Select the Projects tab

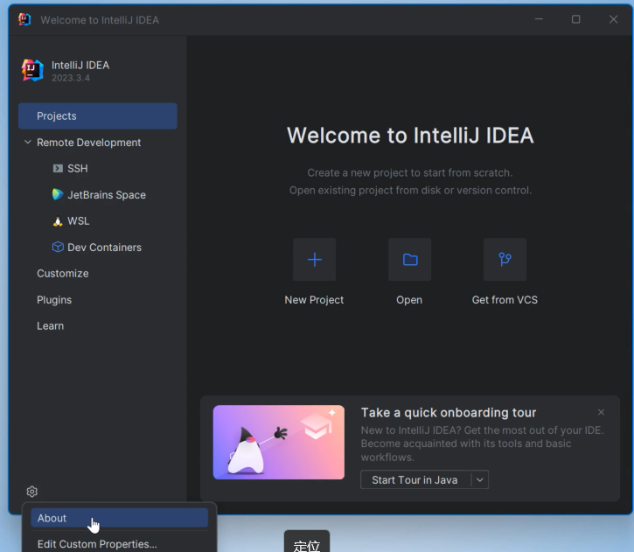pos(97,116)
